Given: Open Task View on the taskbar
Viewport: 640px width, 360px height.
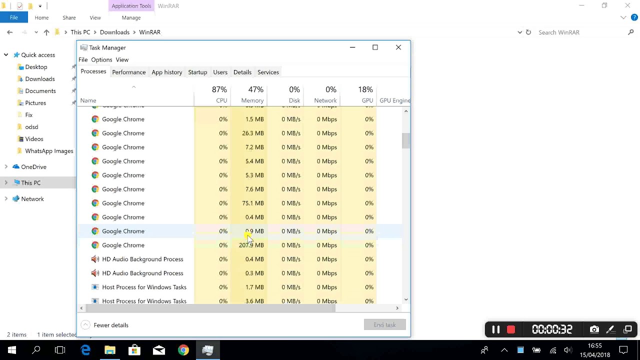Looking at the screenshot, I should point(60,350).
